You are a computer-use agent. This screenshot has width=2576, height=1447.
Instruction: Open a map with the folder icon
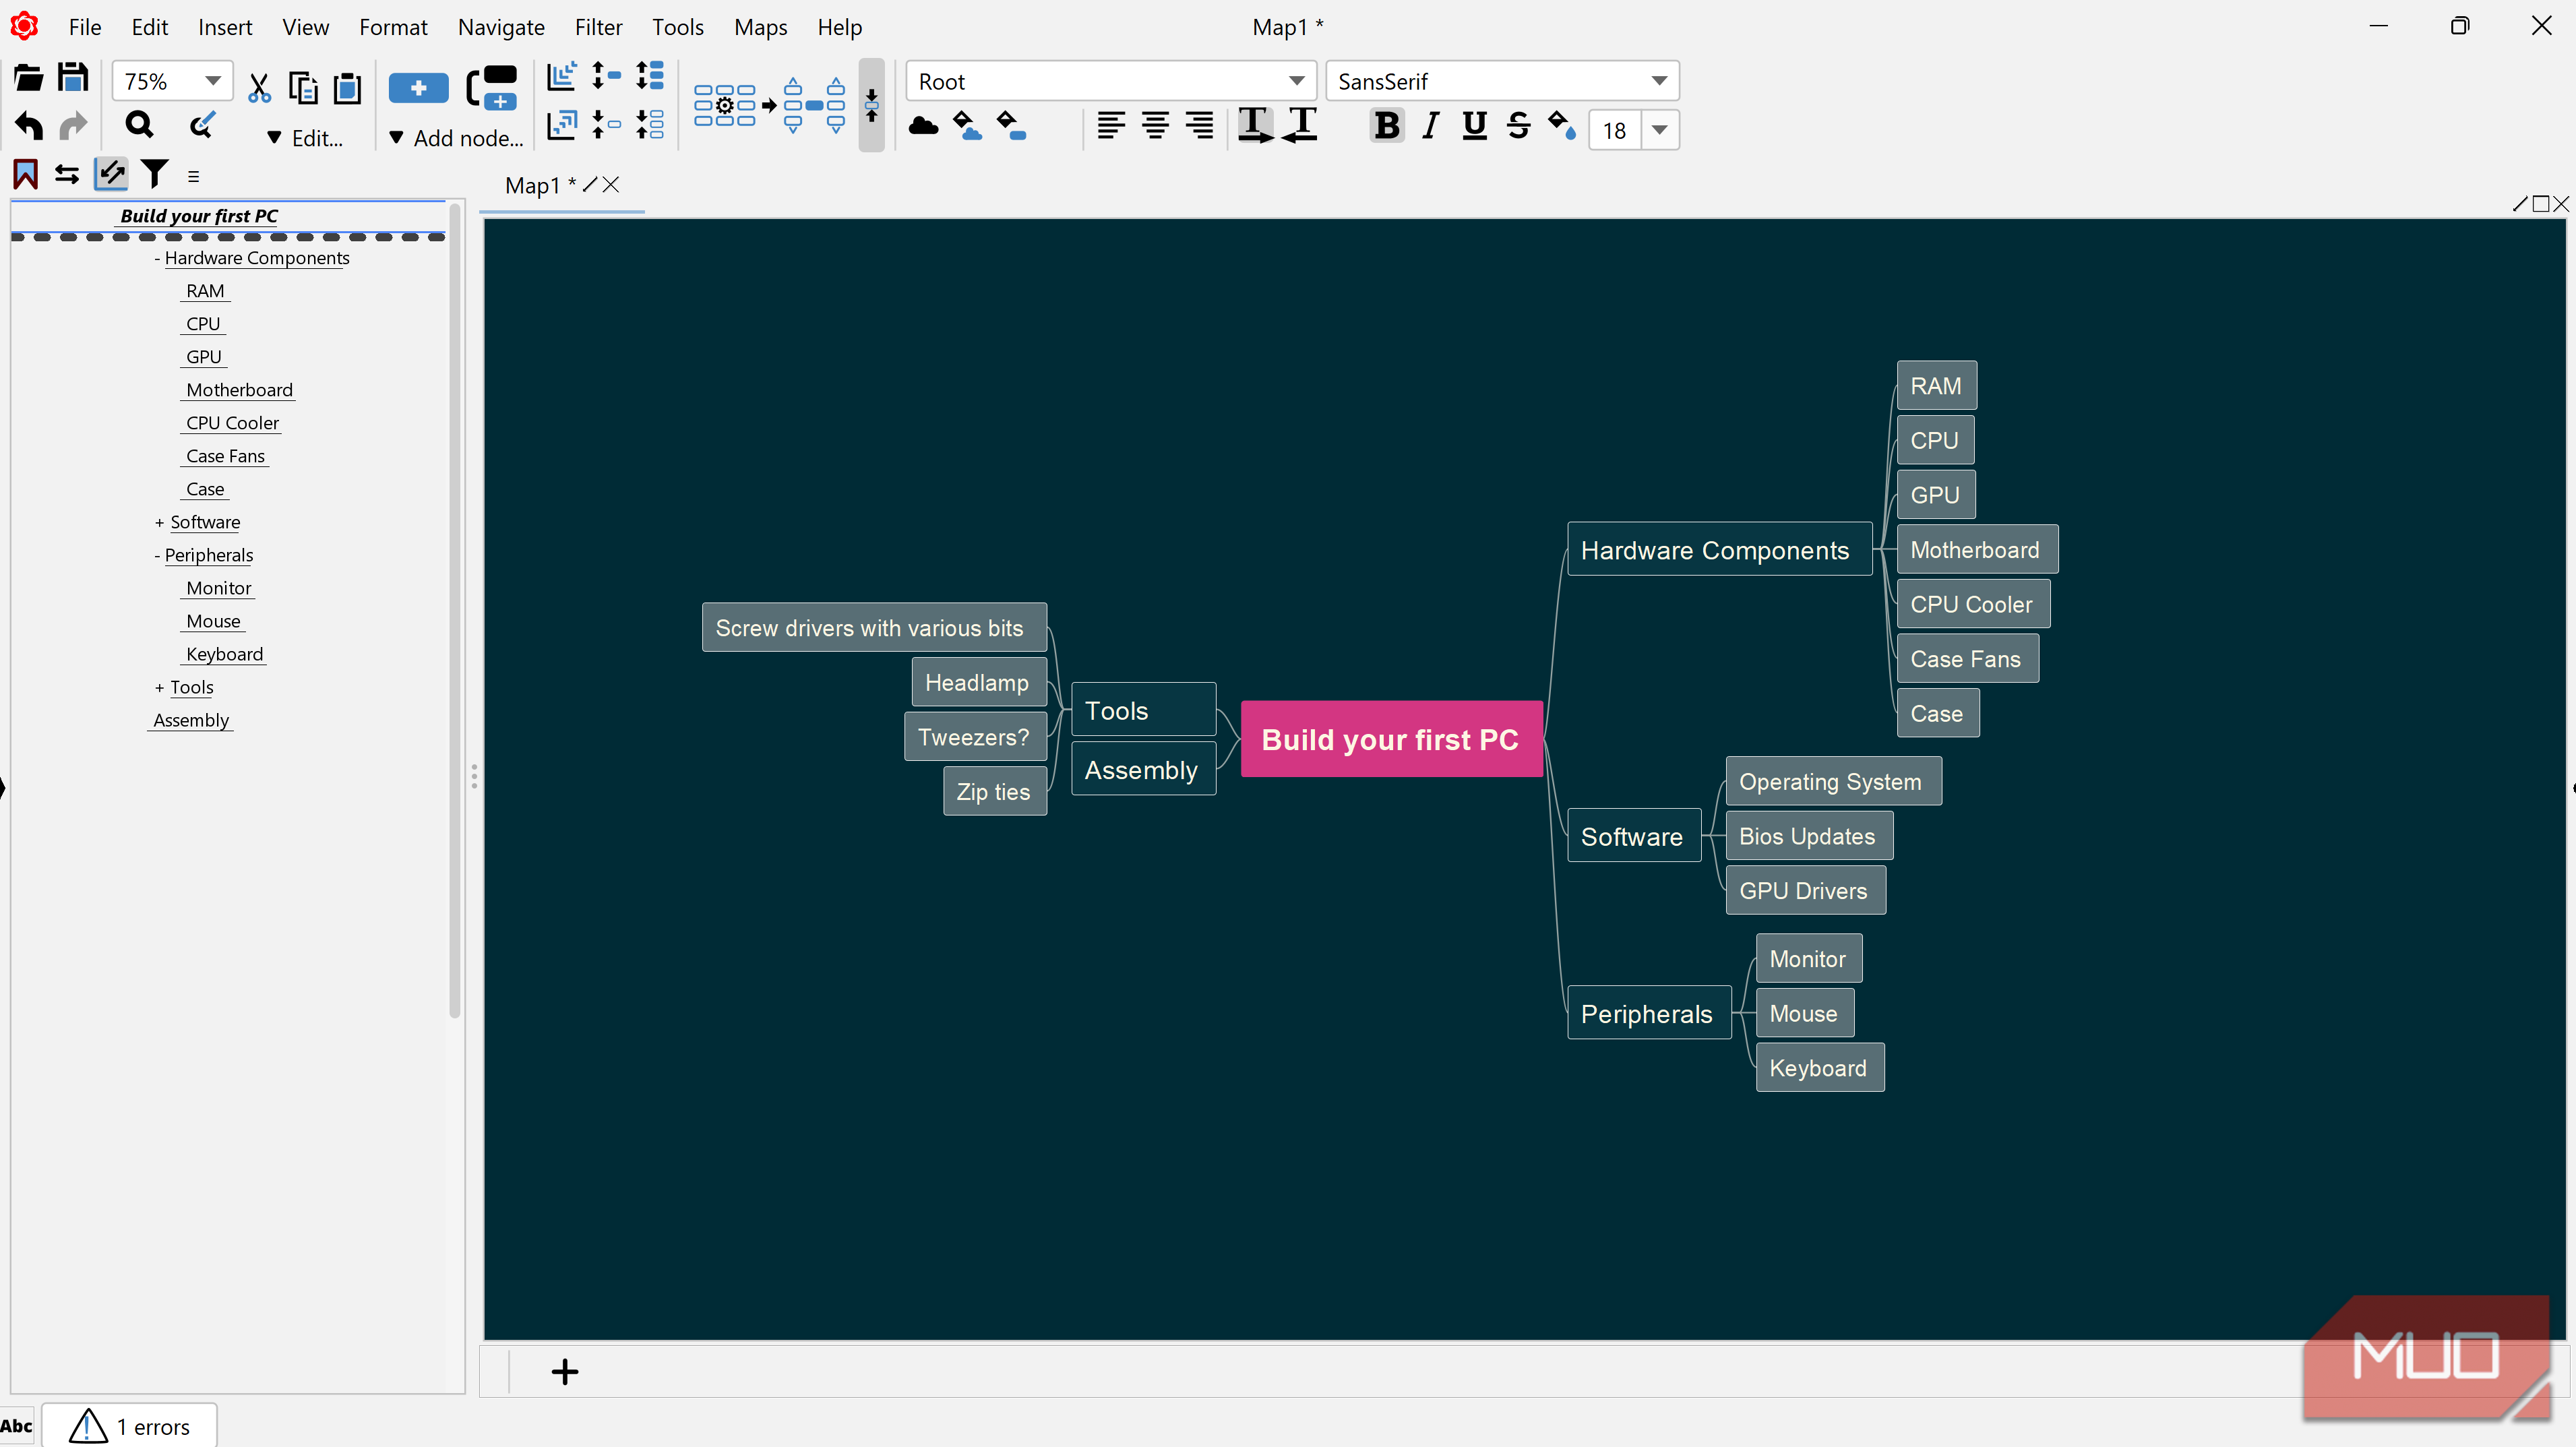28,79
